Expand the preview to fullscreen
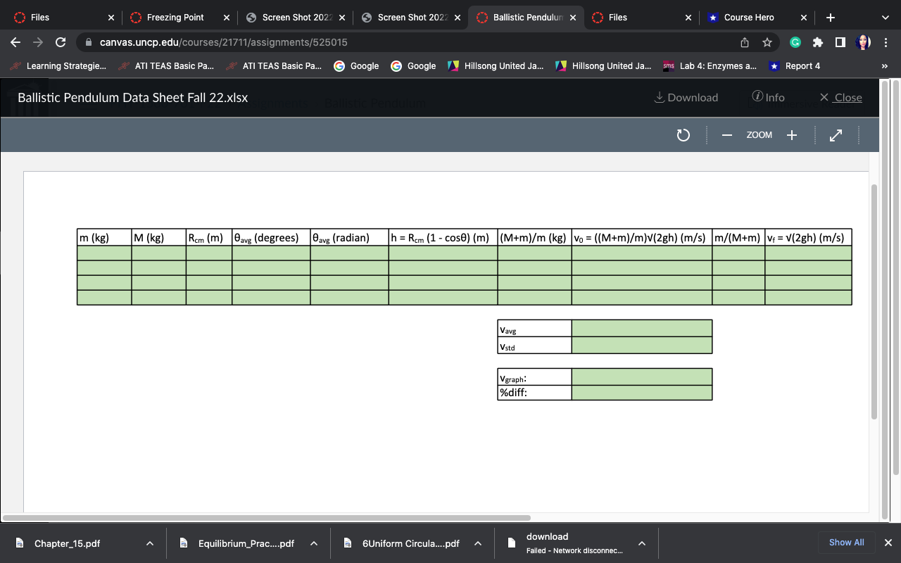901x563 pixels. (x=836, y=134)
